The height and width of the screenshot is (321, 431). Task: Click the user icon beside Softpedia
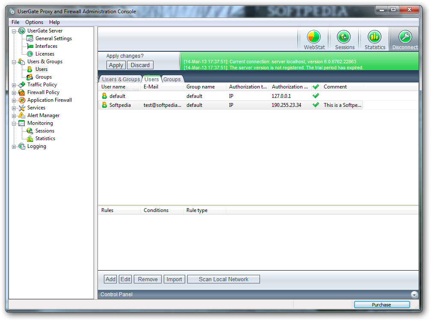[x=104, y=105]
